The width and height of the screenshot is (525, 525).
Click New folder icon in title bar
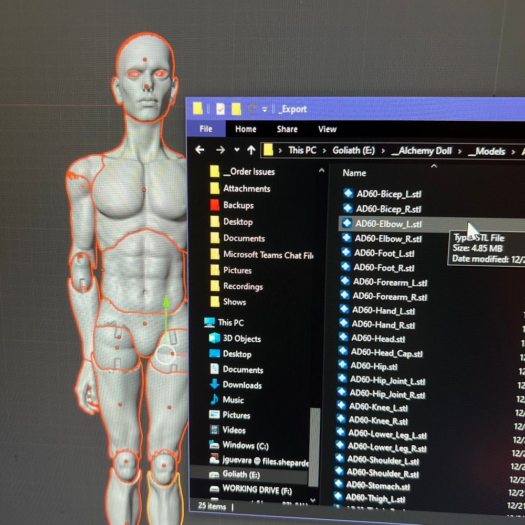(x=236, y=109)
